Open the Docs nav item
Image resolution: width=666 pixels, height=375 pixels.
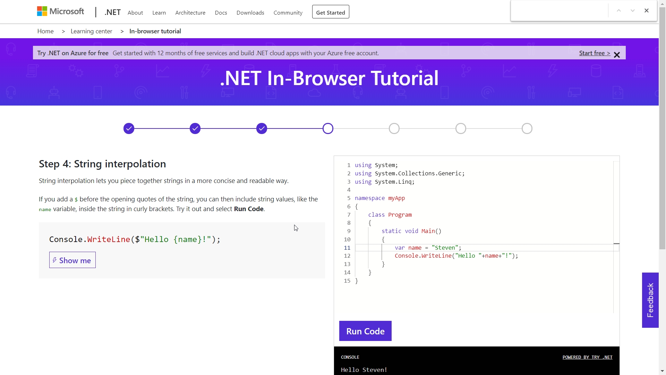tap(221, 13)
